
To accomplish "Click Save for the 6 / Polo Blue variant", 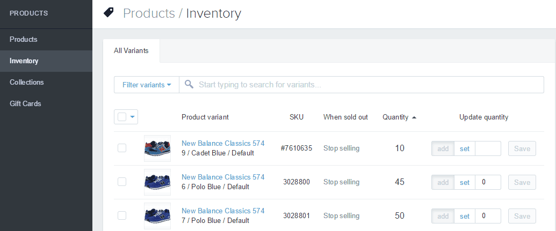I will click(522, 183).
